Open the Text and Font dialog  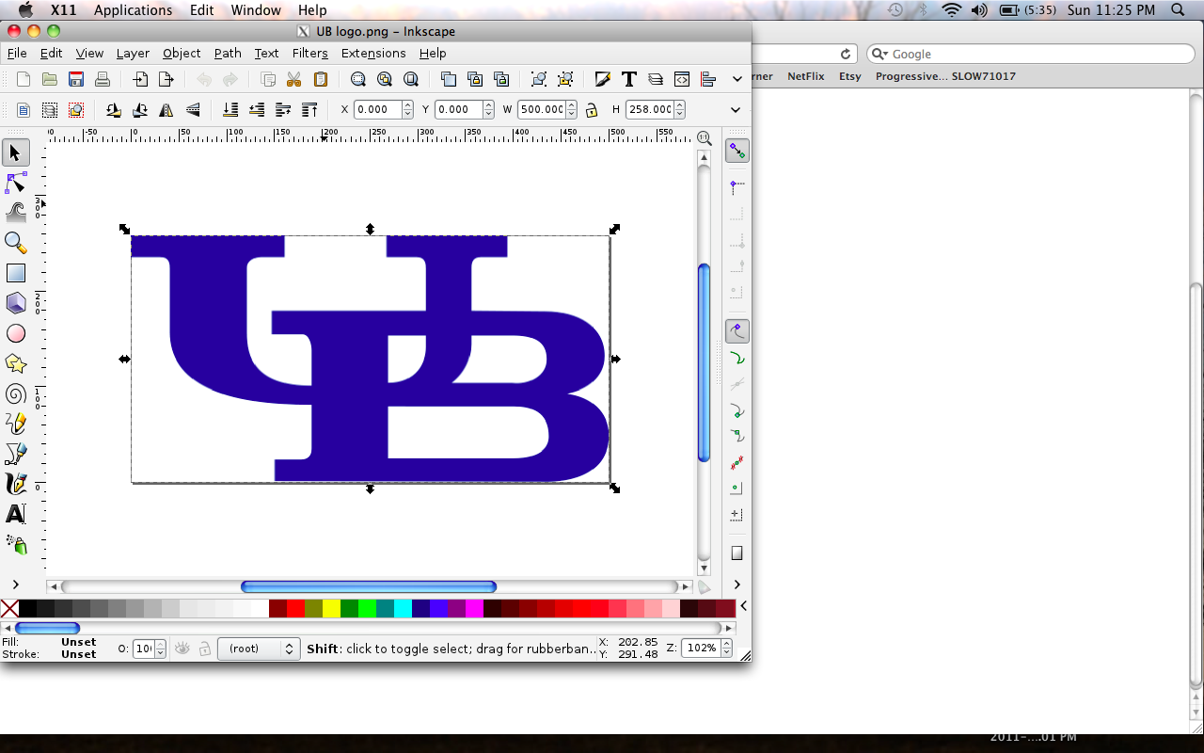tap(629, 79)
